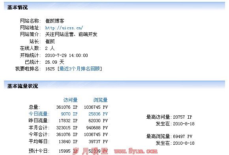Click the 最高浏览量 69497 PV record
The image size is (229, 155).
[x=169, y=136]
